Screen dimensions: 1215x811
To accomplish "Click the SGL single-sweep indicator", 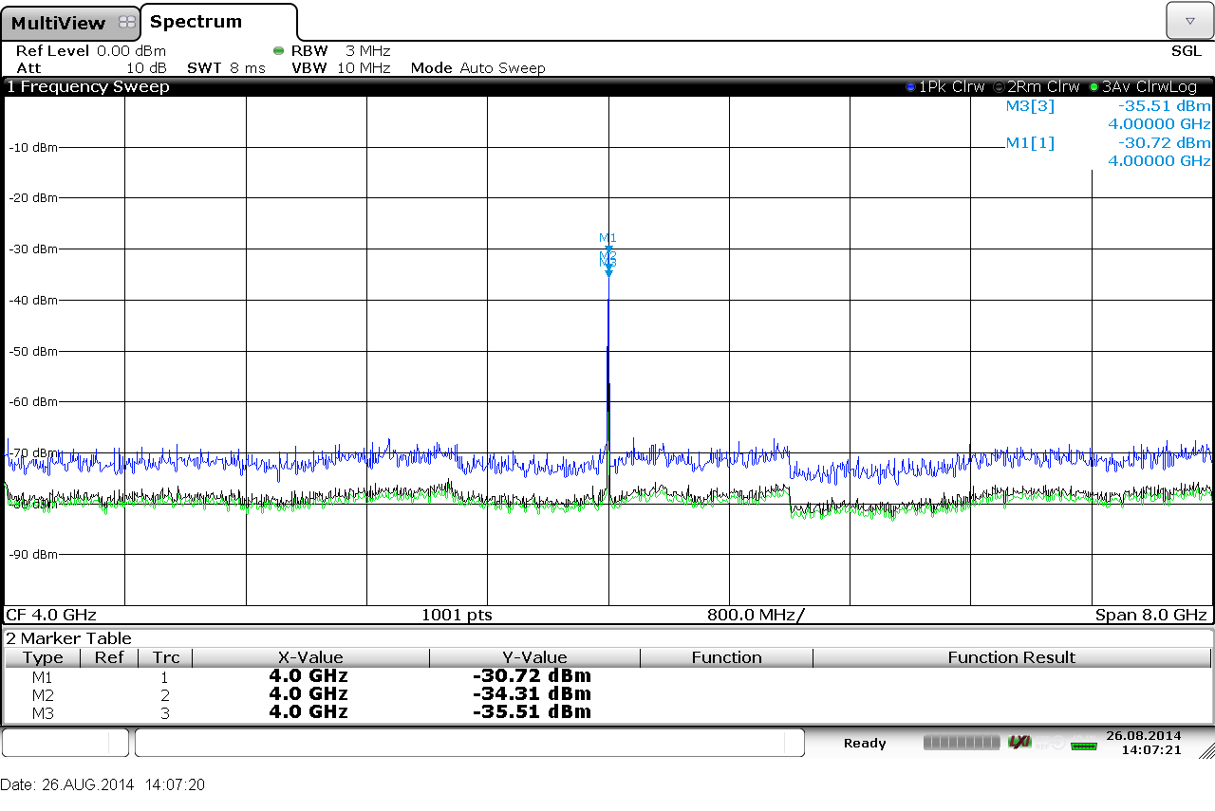I will pos(1186,51).
